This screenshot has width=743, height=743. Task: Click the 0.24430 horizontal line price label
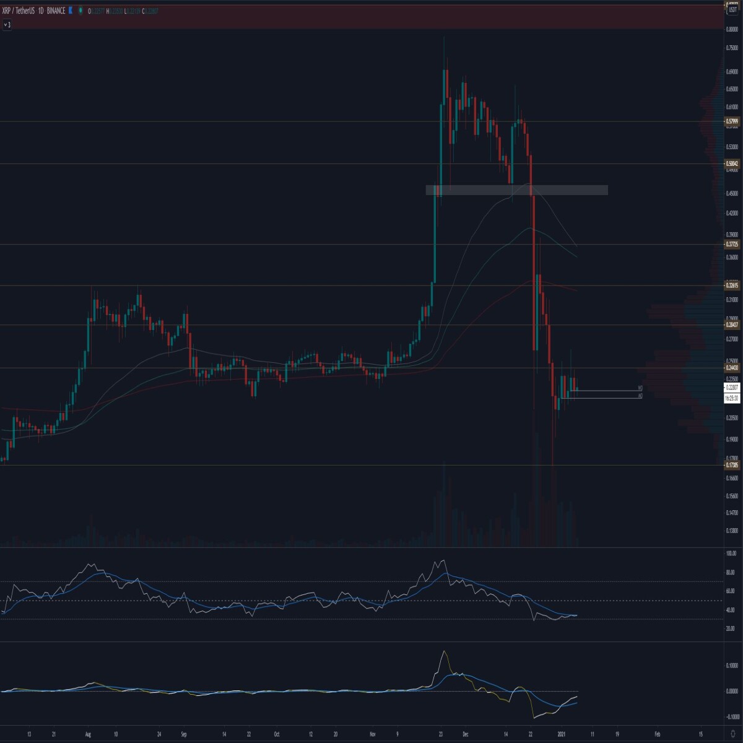click(x=732, y=368)
